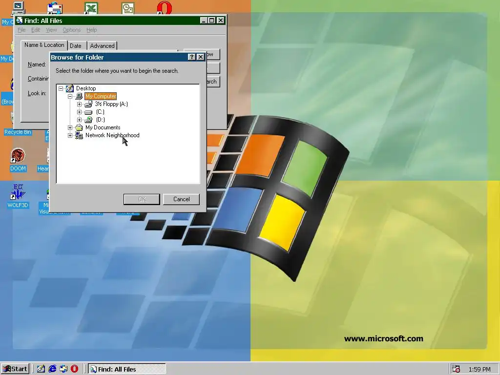This screenshot has width=500, height=375.
Task: Open the File menu in Find window
Action: click(21, 30)
